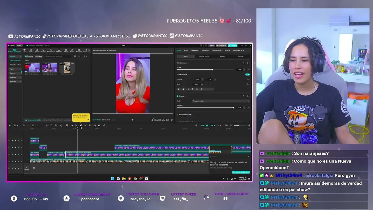Viewport: 373px width, 210px height.
Task: Select the Eliminar fondo sub-tab
Action: click(204, 56)
